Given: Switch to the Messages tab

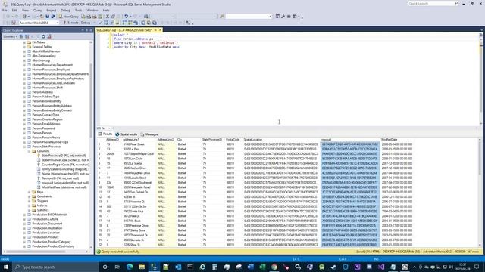Looking at the screenshot, I should pyautogui.click(x=149, y=134).
